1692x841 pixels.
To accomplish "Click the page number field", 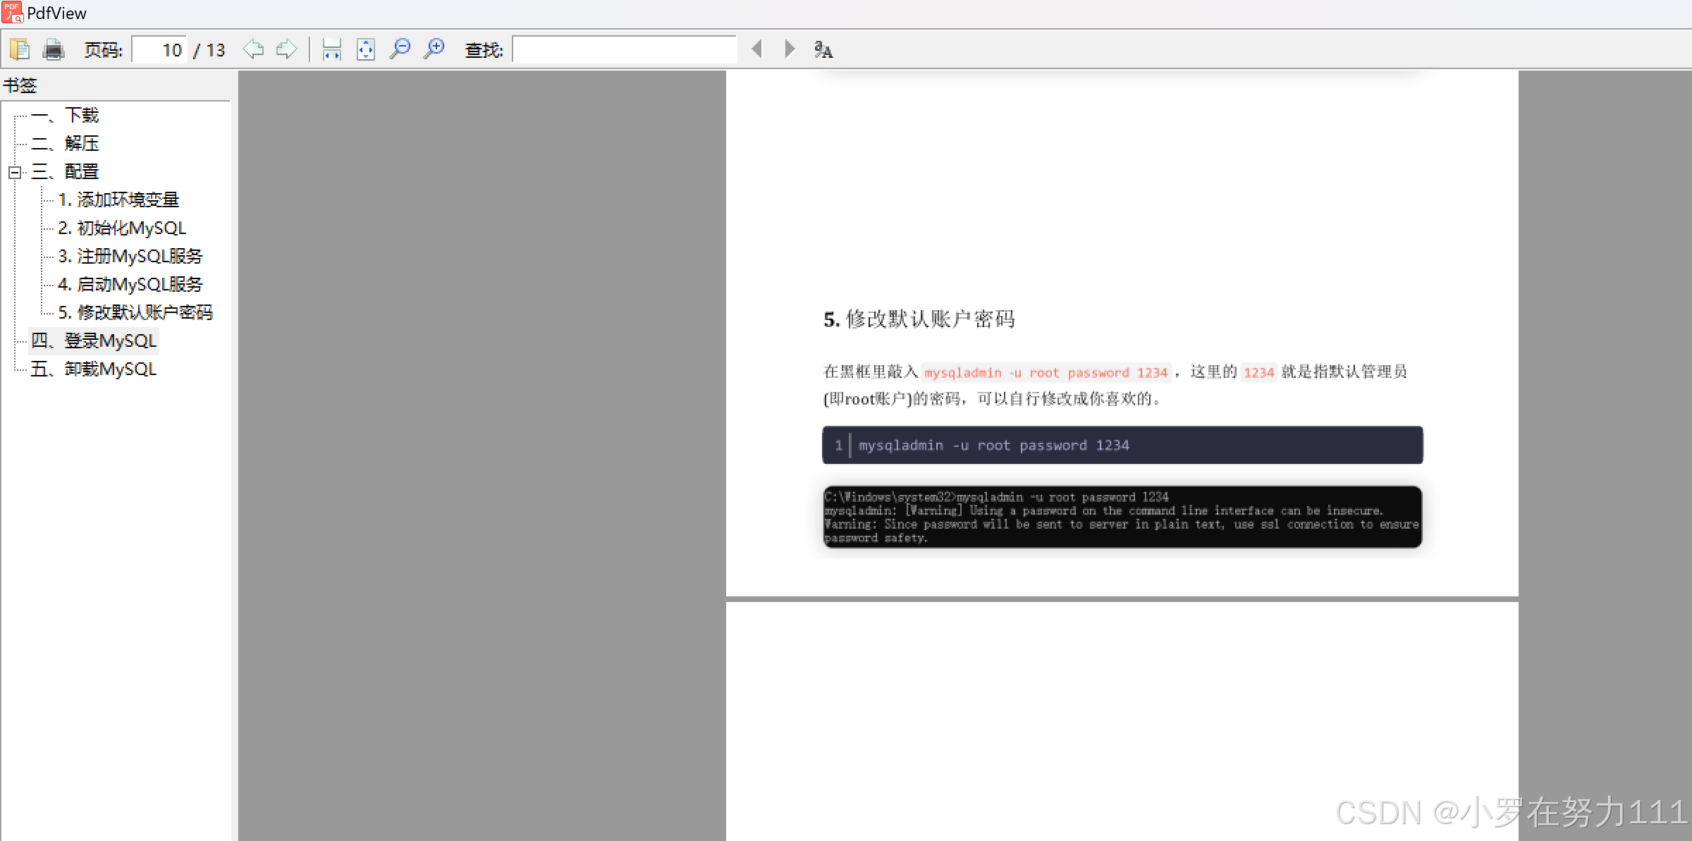I will 161,50.
